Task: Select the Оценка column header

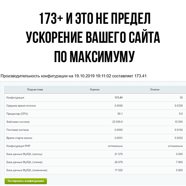Action: pyautogui.click(x=94, y=90)
